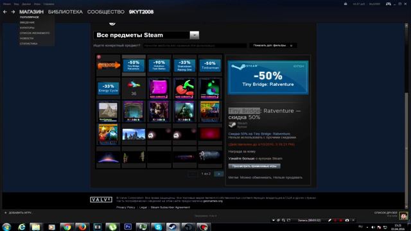Click 'Добавить игру' at the bottom left

[x=18, y=213]
